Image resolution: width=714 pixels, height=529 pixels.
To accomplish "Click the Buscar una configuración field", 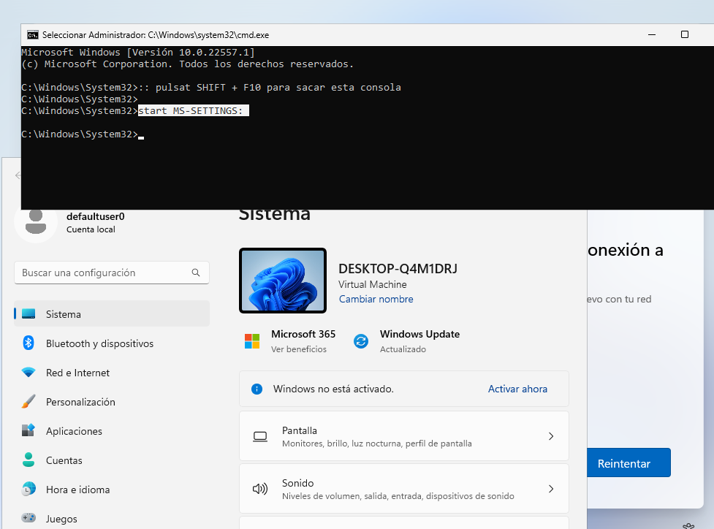I will coord(102,273).
